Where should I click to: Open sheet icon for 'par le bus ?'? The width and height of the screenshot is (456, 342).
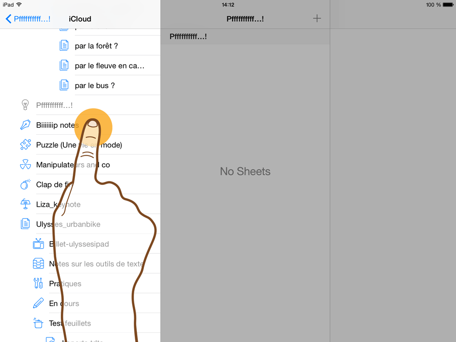click(x=64, y=85)
